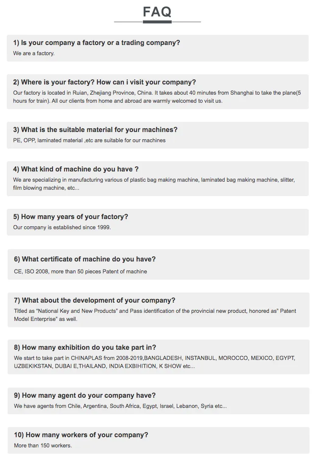Click the question 'Where is your factory?'
The width and height of the screenshot is (318, 458).
pyautogui.click(x=105, y=82)
